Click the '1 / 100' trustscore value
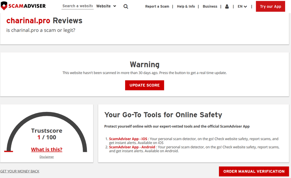 click(x=47, y=137)
